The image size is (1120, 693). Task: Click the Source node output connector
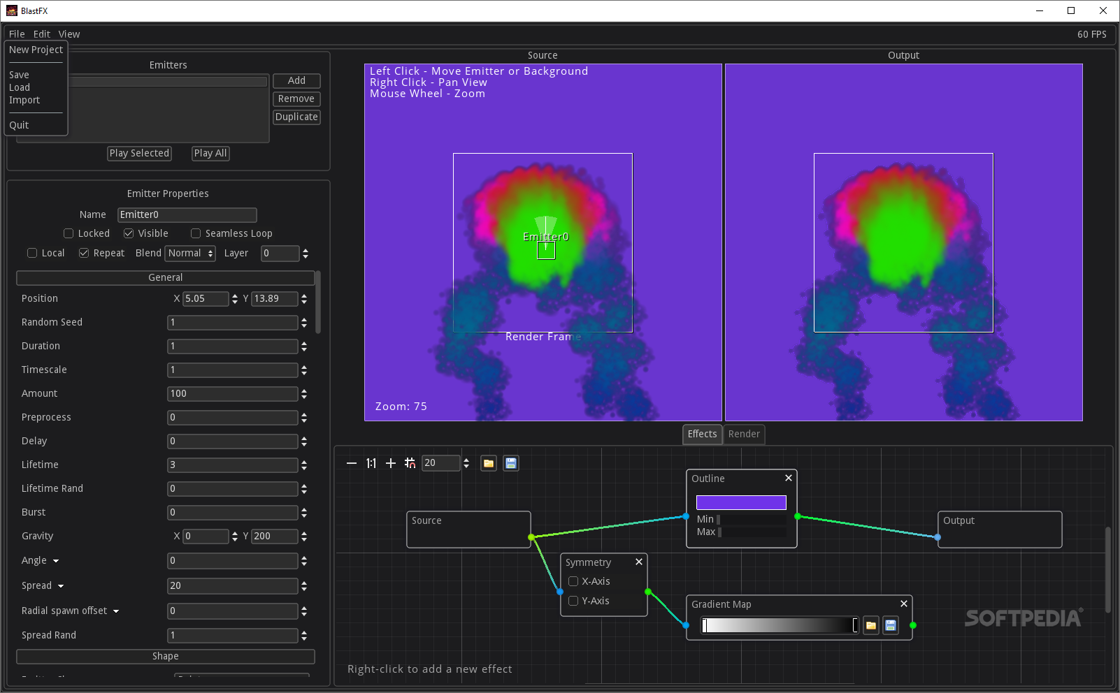tap(531, 537)
